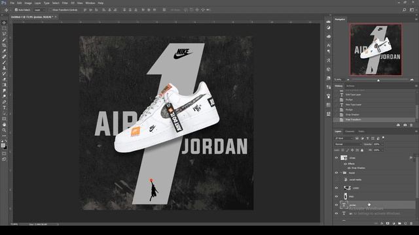Open History panel menu
Image resolution: width=419 pixels, height=235 pixels.
coord(416,86)
